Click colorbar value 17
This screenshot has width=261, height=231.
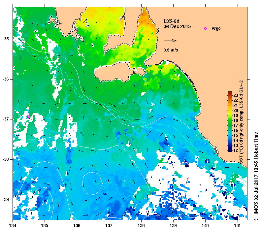pos(236,125)
